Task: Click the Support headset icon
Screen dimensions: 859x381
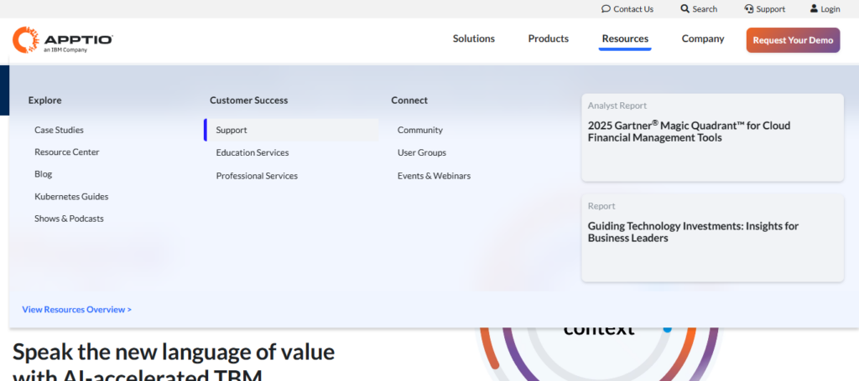Action: [x=749, y=8]
